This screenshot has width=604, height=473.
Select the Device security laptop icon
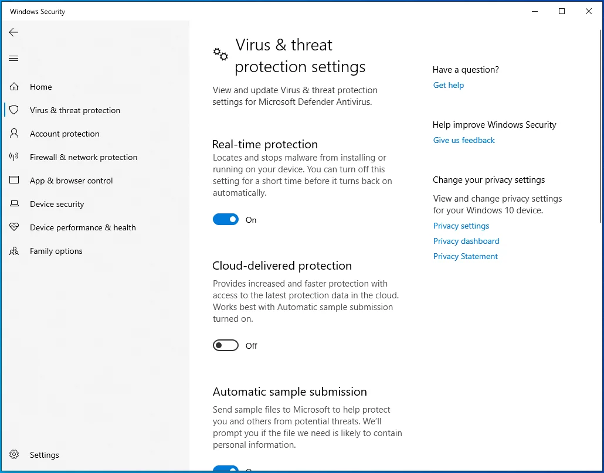[x=14, y=203]
